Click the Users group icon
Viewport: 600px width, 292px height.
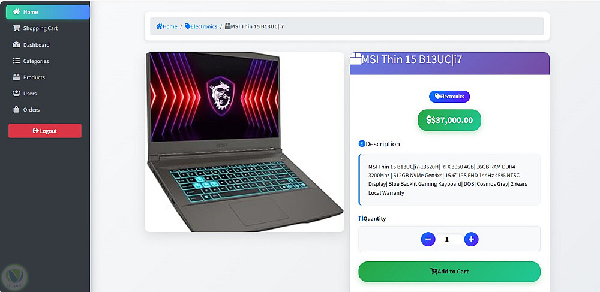coord(16,94)
